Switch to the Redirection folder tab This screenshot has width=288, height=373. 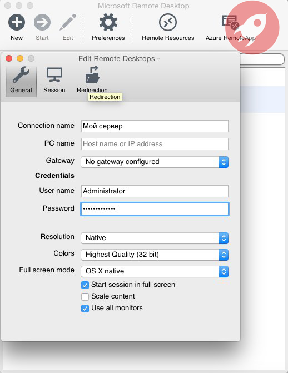coord(92,80)
